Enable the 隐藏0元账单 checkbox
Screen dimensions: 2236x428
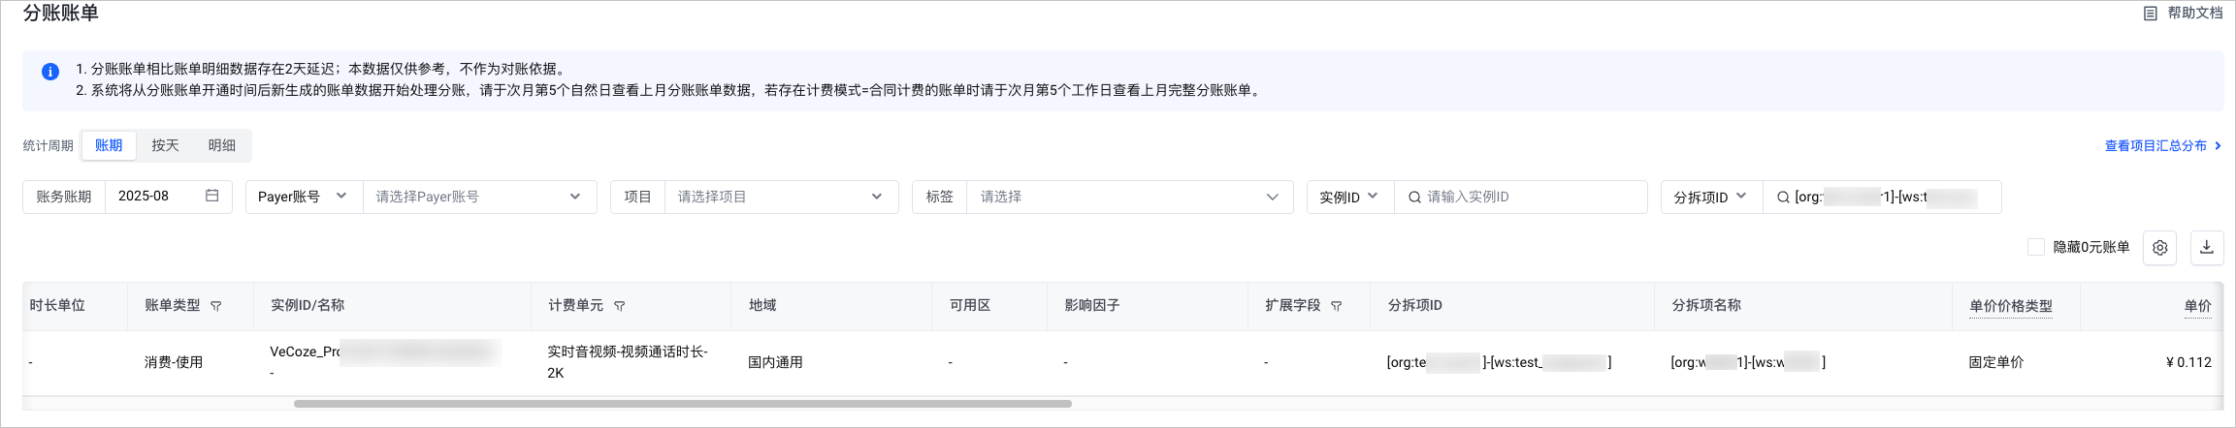coord(2036,247)
